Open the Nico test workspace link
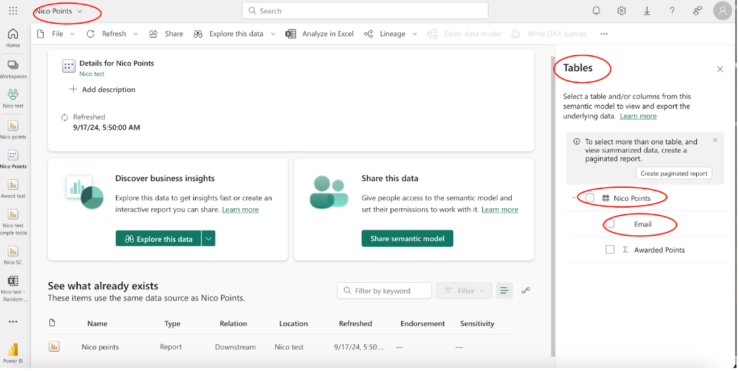 (92, 74)
